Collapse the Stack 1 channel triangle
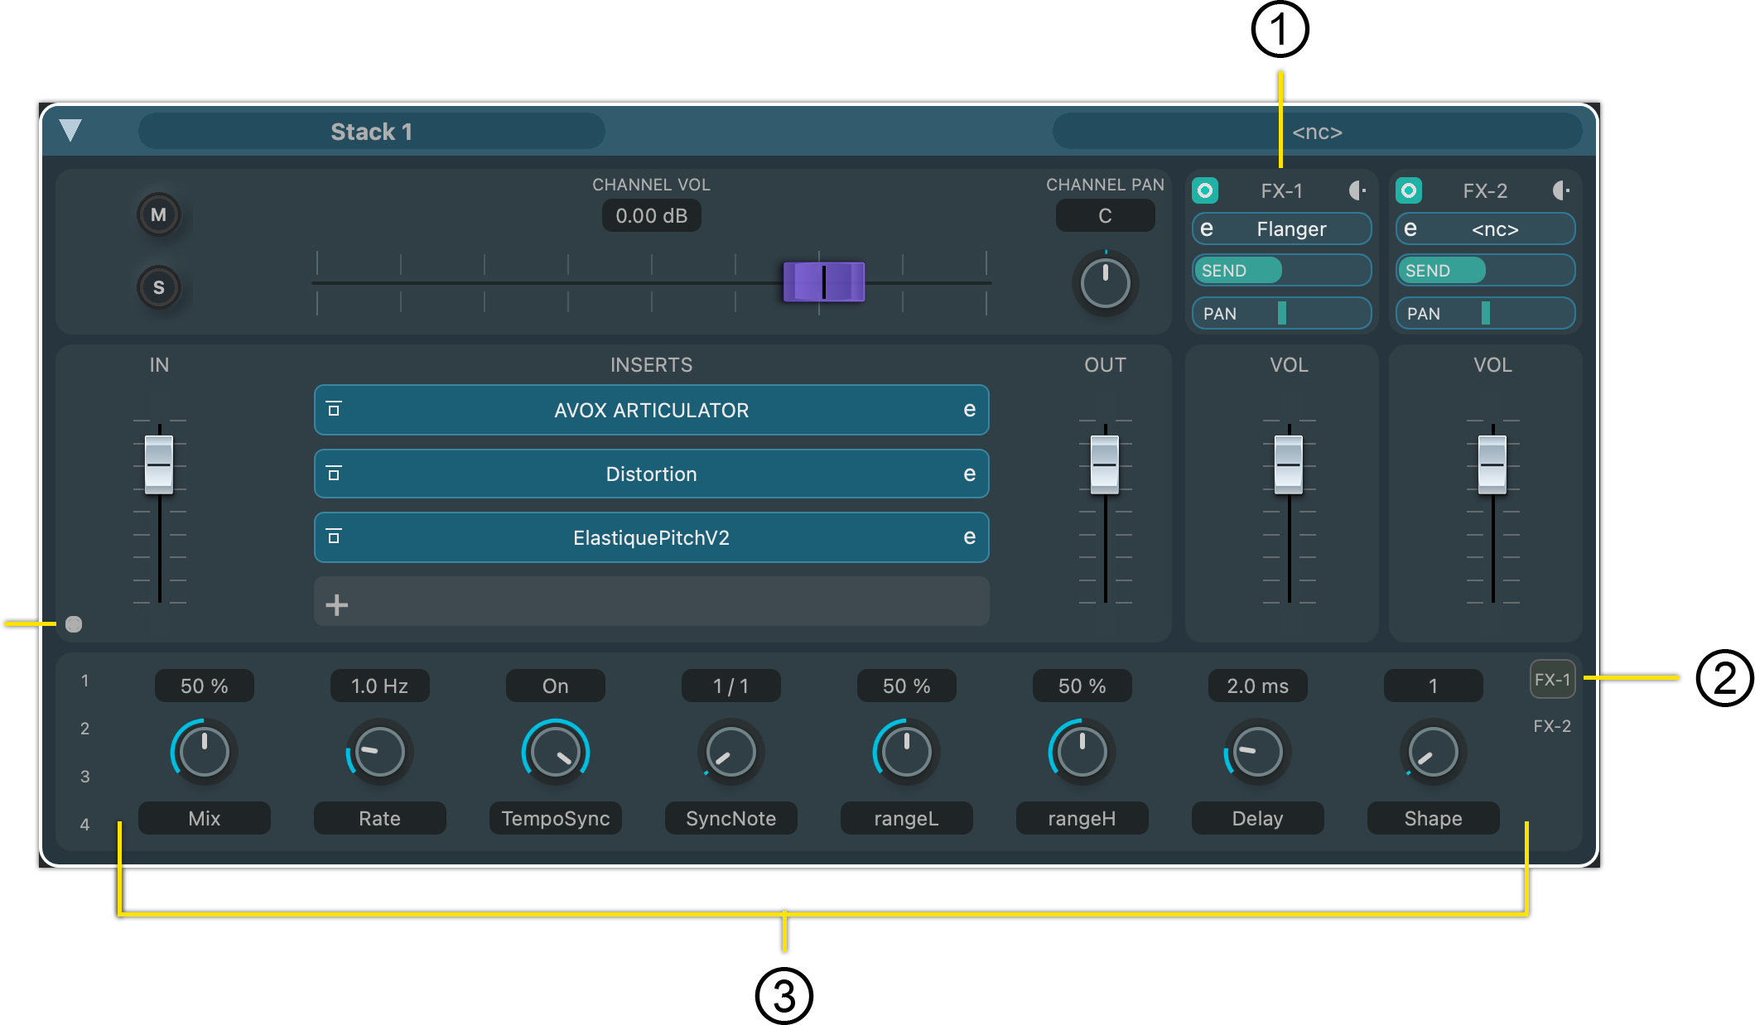 coord(70,131)
